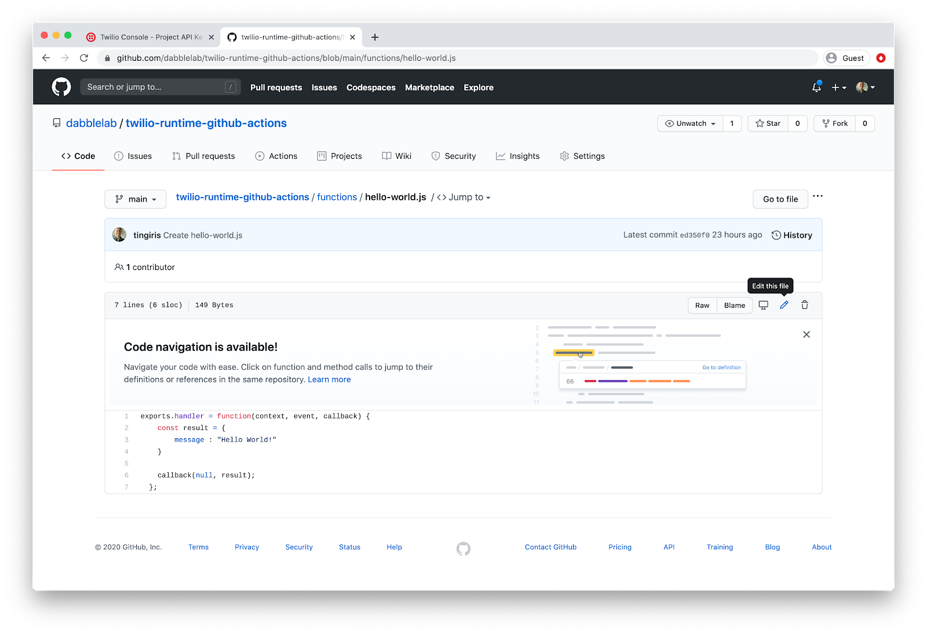Viewport: 927px width, 634px height.
Task: Open file in GitHub Desktop icon
Action: [x=764, y=305]
